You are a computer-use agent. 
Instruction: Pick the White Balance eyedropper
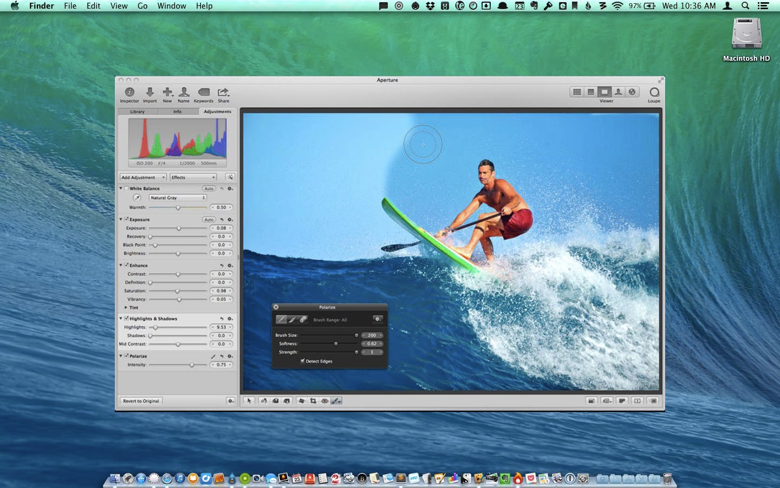(137, 198)
